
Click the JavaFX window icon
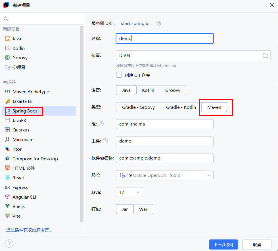7,120
